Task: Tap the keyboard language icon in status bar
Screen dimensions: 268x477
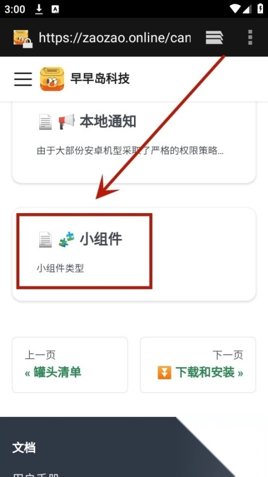Action: [55, 9]
